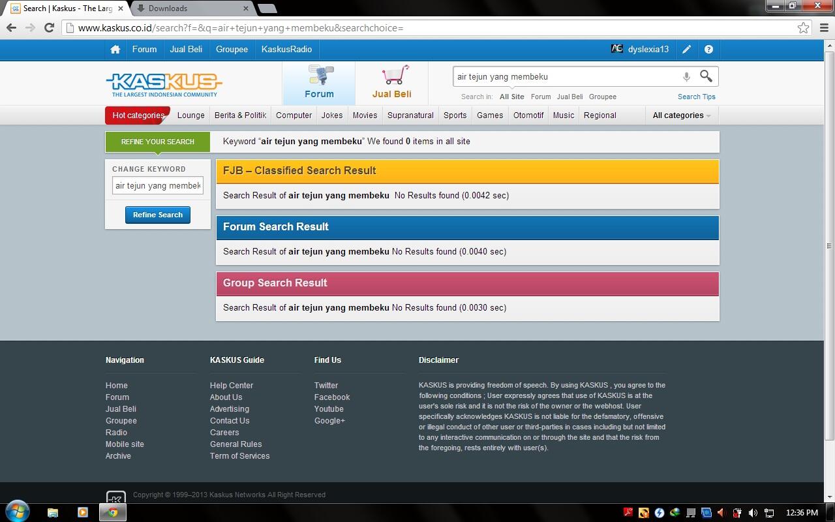Open the Jokes category
The image size is (835, 522).
[332, 115]
